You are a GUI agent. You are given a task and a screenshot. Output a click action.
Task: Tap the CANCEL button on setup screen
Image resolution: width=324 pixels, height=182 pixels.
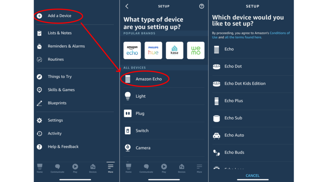[252, 176]
